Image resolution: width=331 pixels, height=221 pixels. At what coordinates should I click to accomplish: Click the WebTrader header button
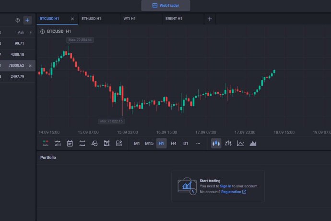[x=165, y=5]
